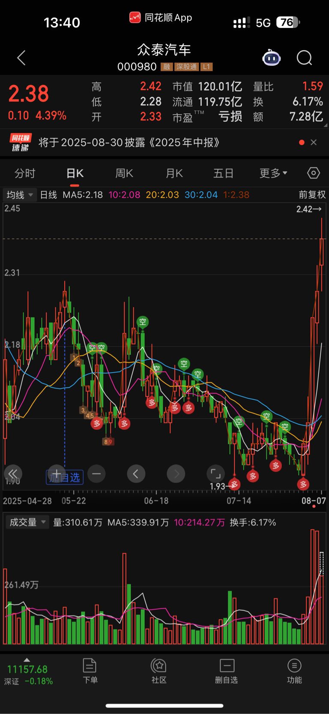
Task: Open 功能 functions menu icon
Action: (294, 671)
